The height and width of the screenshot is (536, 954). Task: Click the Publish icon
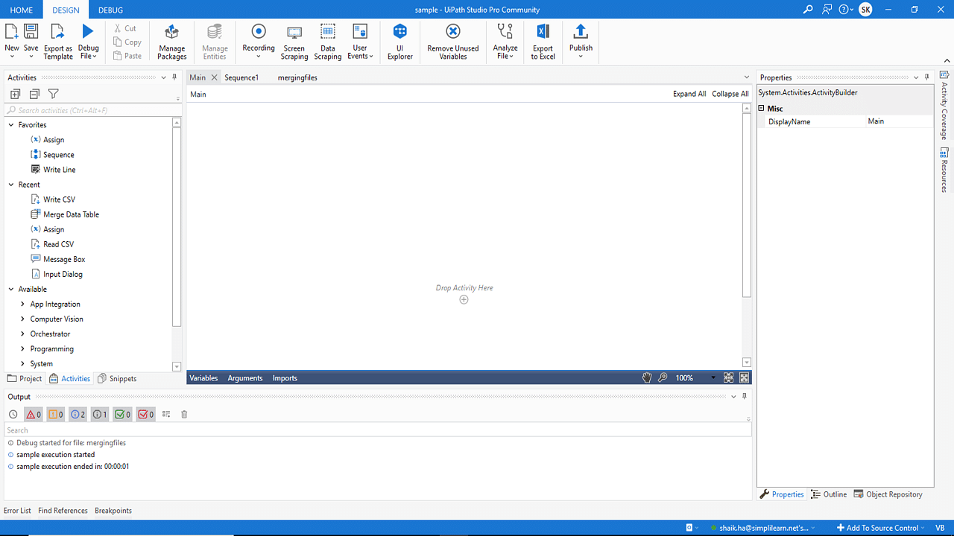click(x=581, y=31)
